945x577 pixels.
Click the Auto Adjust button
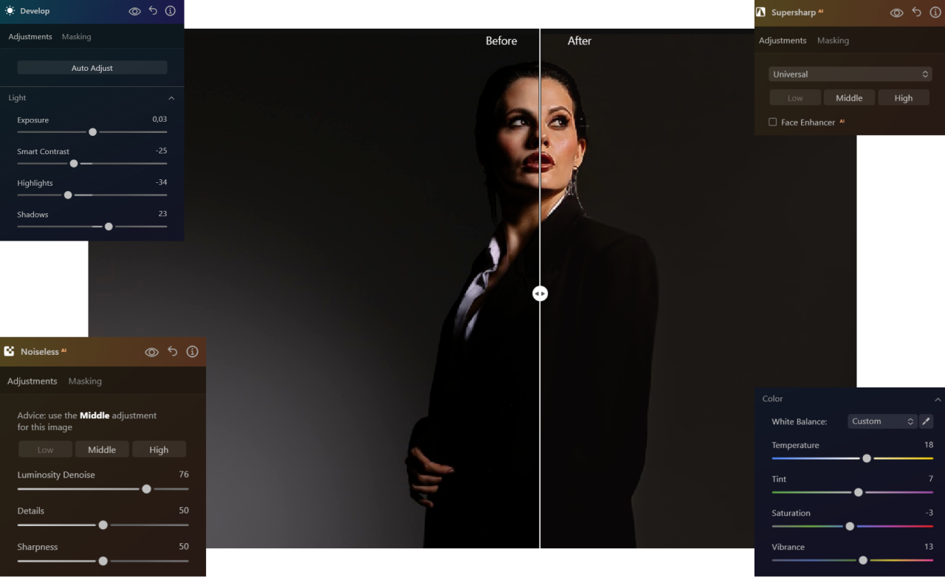92,68
